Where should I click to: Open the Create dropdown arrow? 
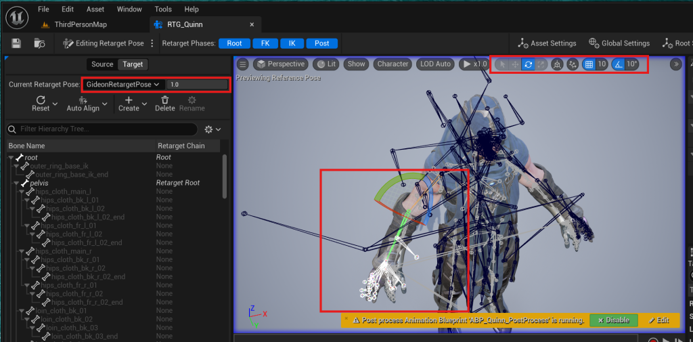(144, 104)
